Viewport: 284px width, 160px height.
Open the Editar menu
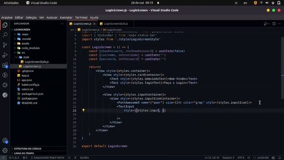19,18
